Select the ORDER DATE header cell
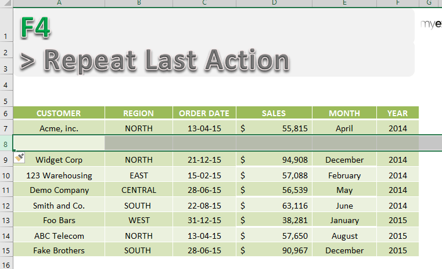Screen dimensions: 442x269 pyautogui.click(x=204, y=113)
